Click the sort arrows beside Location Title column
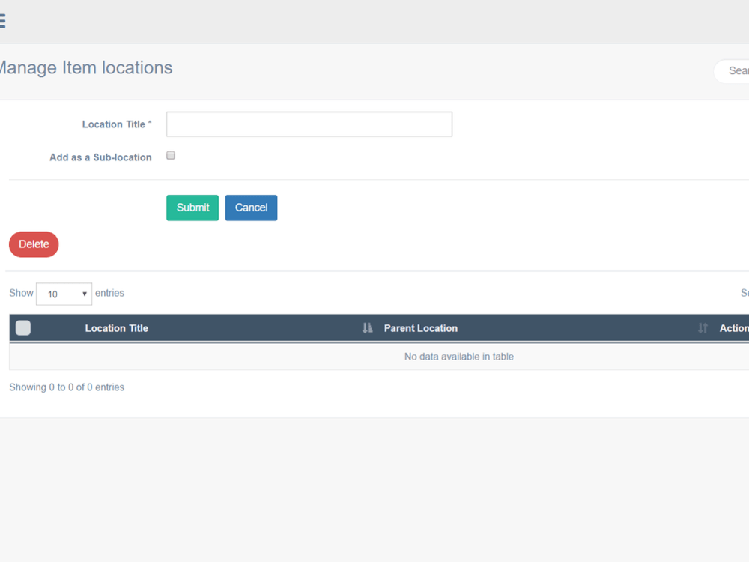 [x=366, y=328]
